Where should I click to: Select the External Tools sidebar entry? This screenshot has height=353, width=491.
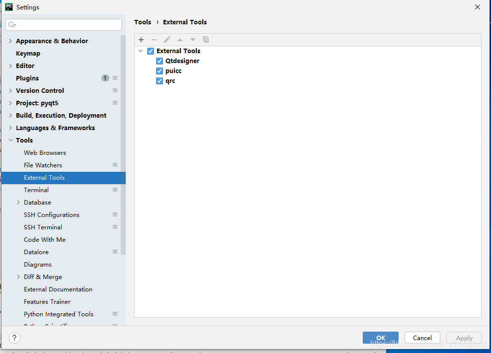point(64,178)
